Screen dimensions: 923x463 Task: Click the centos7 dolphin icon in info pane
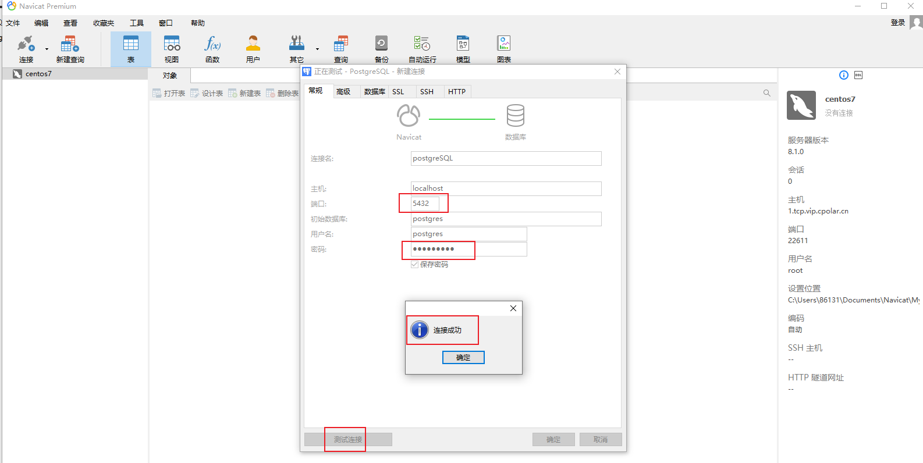(x=801, y=105)
